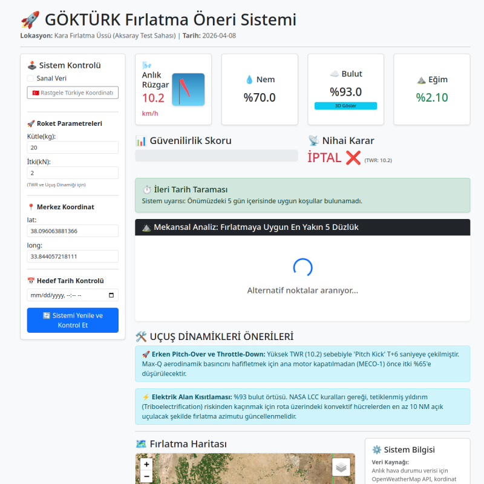
Task: Click the Güvenilirlik Skoru progress bar
Action: click(217, 155)
